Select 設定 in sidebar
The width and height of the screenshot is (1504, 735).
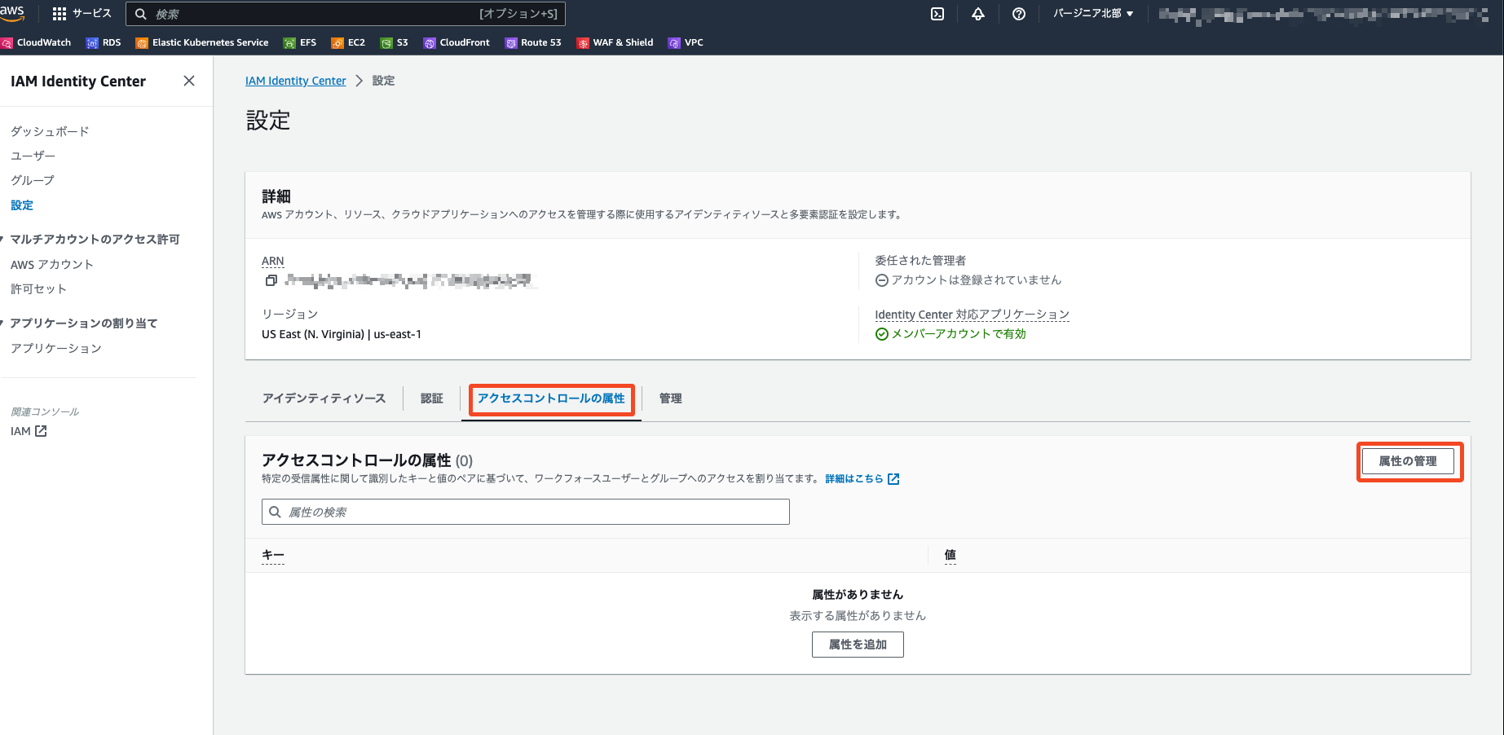[22, 205]
